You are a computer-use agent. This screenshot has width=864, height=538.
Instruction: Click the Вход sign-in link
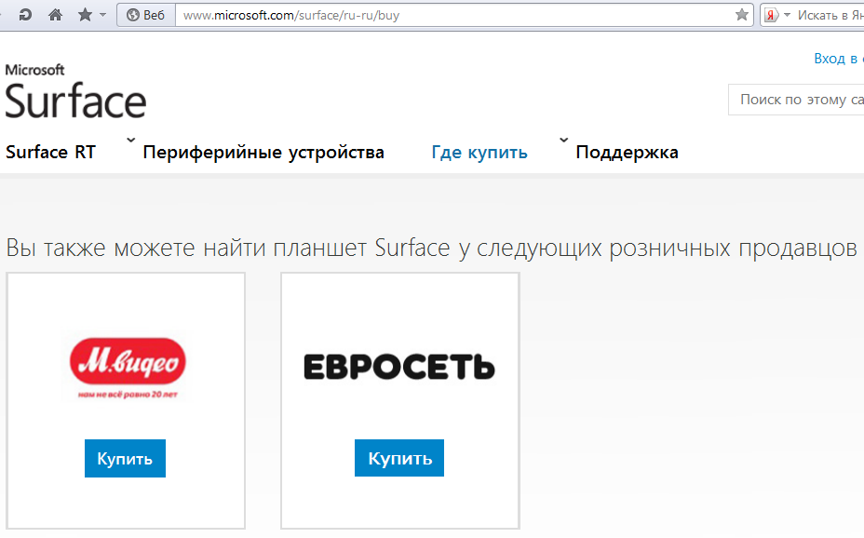click(838, 59)
